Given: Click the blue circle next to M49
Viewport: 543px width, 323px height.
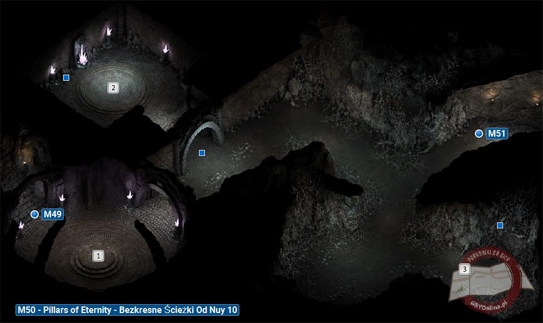Looking at the screenshot, I should coord(34,215).
